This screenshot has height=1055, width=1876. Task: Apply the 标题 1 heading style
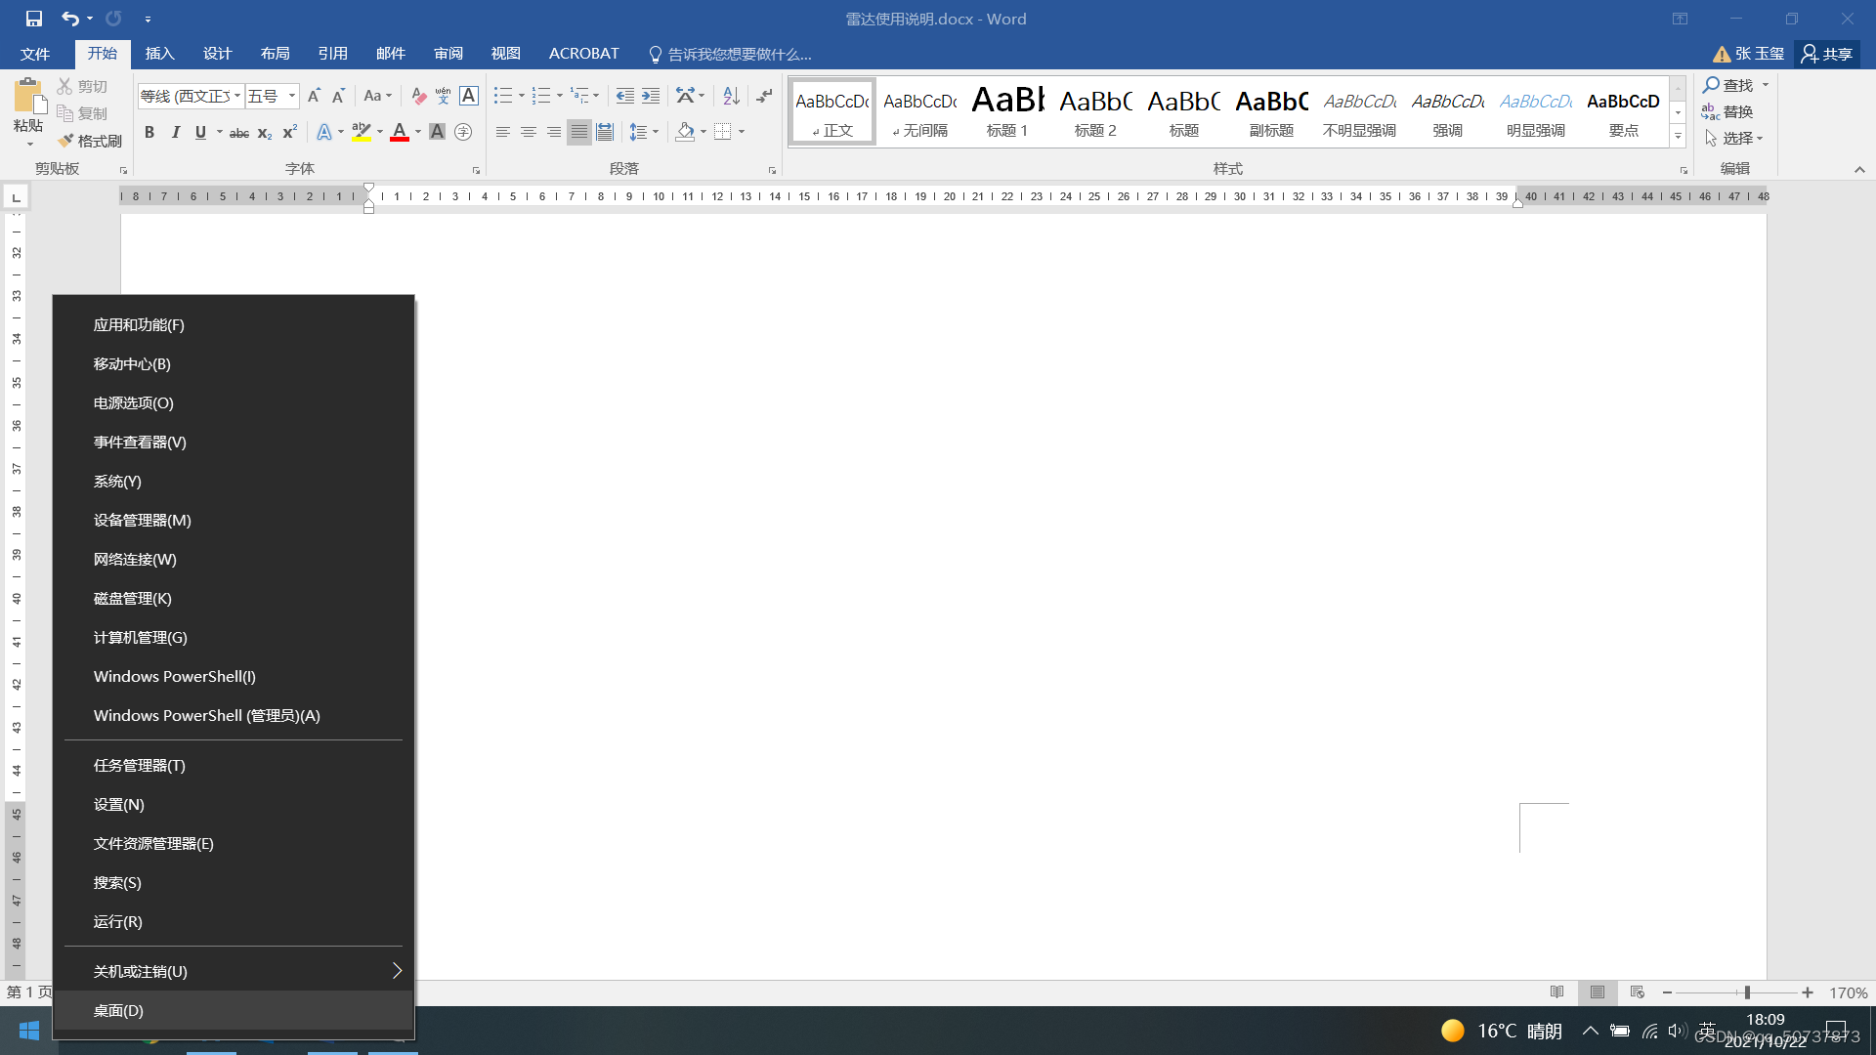coord(1007,111)
